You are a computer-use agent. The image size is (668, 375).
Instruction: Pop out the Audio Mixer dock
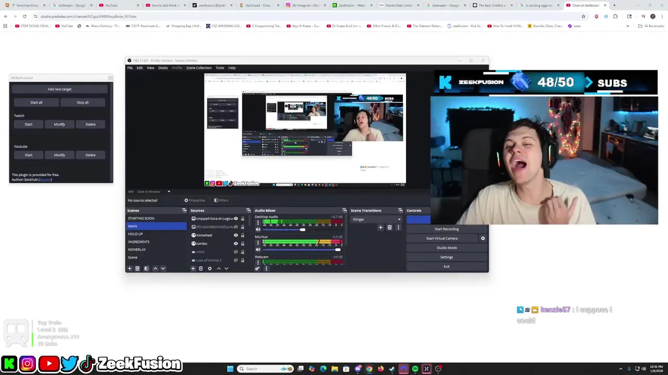point(344,210)
